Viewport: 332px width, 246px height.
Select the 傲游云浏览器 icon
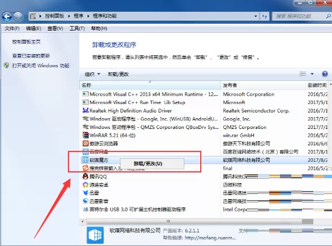[x=85, y=144]
